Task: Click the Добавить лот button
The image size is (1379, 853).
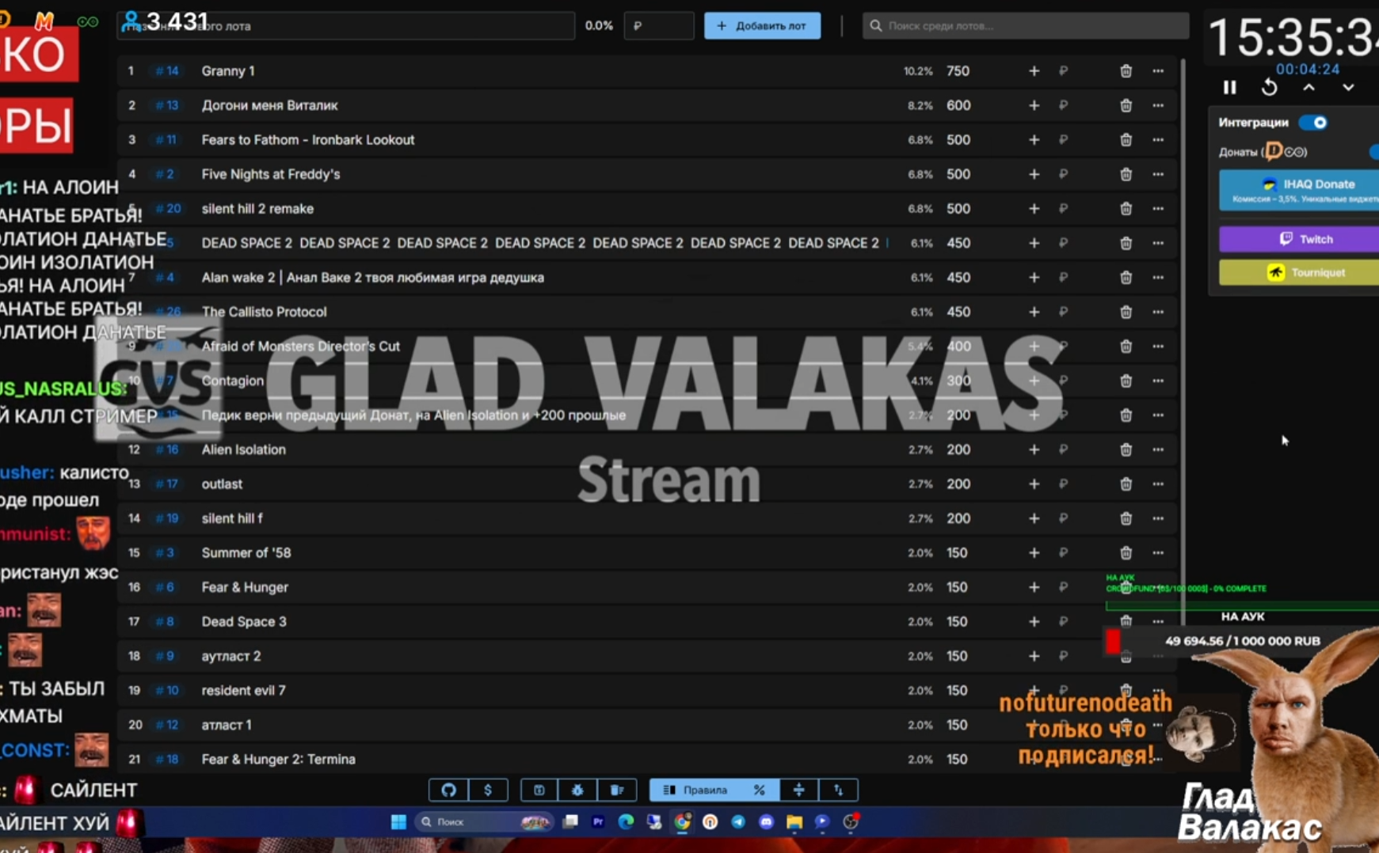Action: pyautogui.click(x=762, y=26)
